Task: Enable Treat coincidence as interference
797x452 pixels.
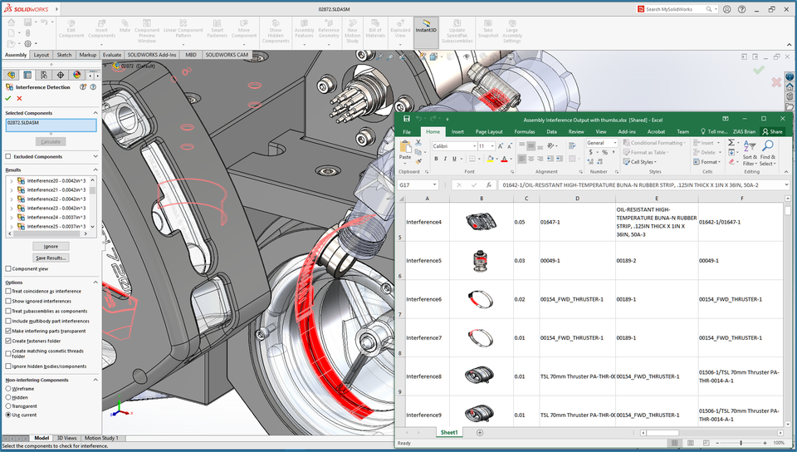Action: pos(8,291)
